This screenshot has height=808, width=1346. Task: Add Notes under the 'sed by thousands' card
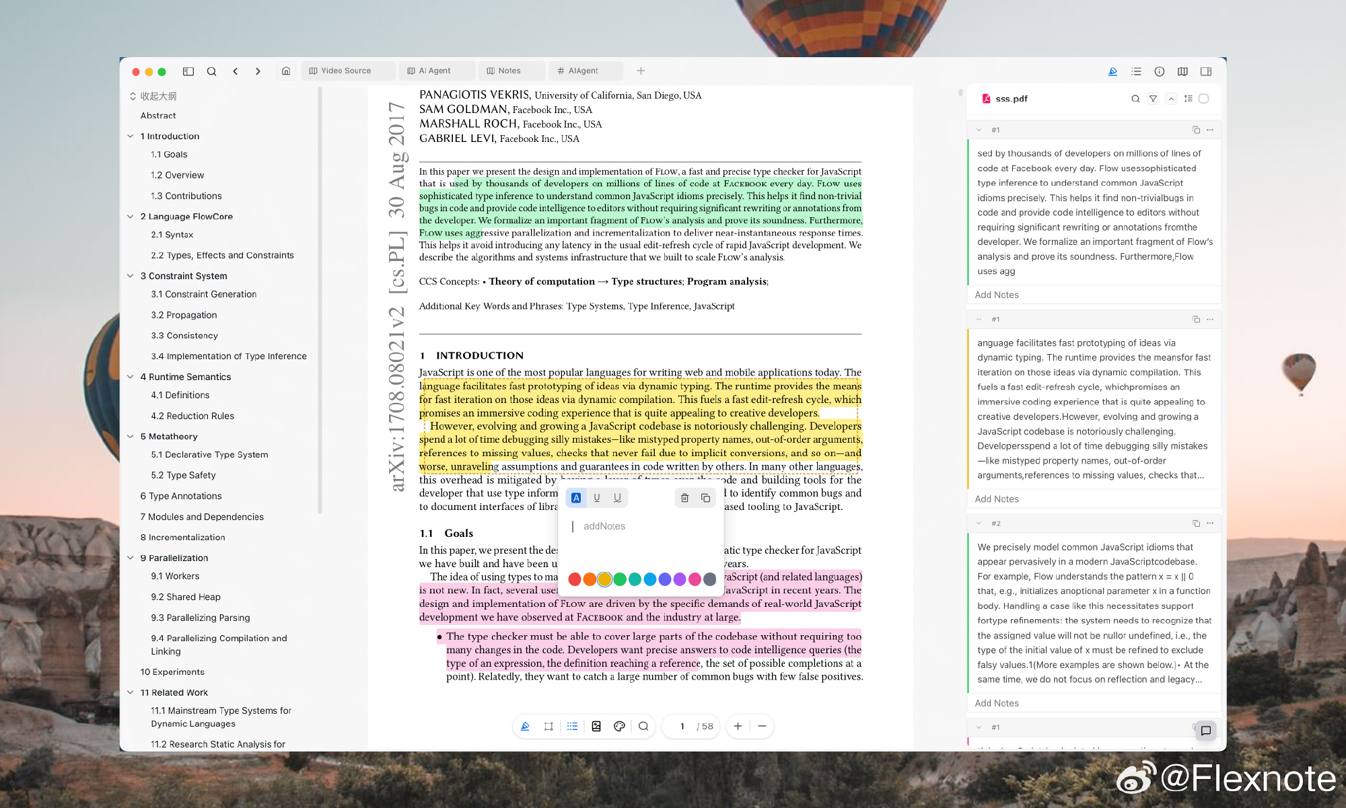point(997,295)
